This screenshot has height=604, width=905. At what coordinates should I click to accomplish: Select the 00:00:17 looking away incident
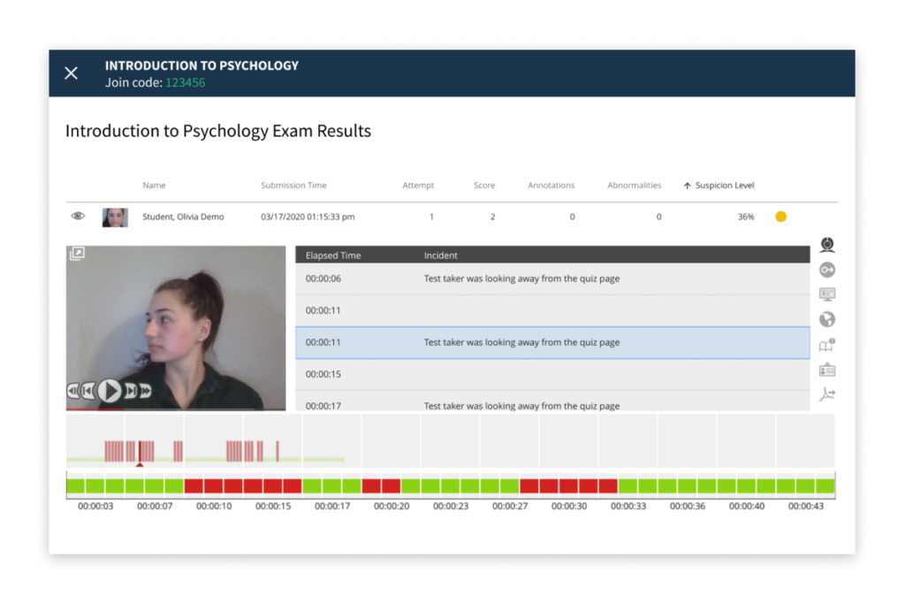pos(552,401)
